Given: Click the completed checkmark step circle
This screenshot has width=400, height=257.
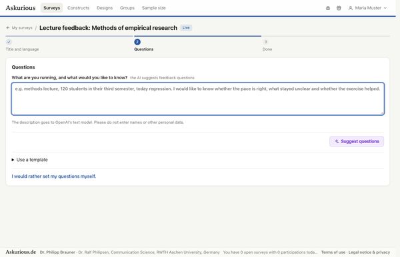Looking at the screenshot, I should (x=9, y=42).
